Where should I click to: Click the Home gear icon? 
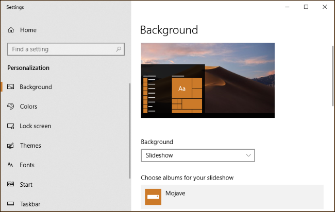11,30
